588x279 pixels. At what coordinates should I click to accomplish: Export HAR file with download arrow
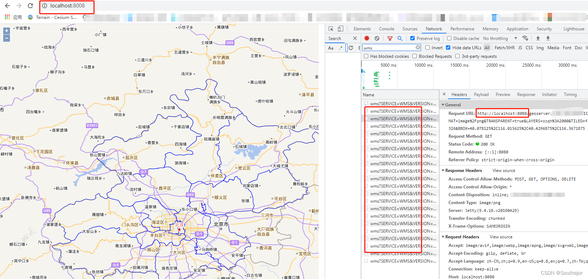(548, 38)
